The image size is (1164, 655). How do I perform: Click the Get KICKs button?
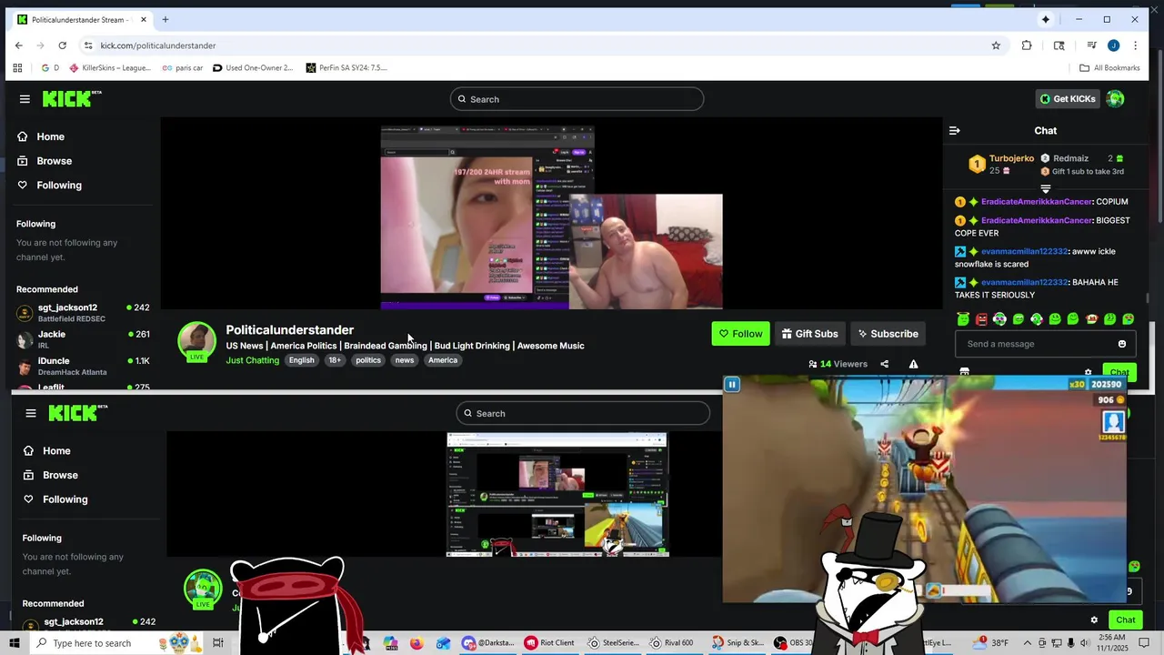tap(1068, 98)
